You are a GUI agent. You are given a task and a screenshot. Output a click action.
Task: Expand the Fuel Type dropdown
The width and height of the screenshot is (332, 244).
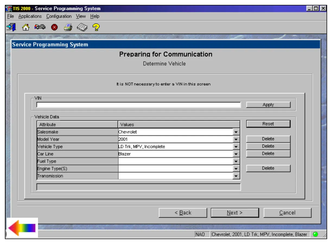click(237, 161)
